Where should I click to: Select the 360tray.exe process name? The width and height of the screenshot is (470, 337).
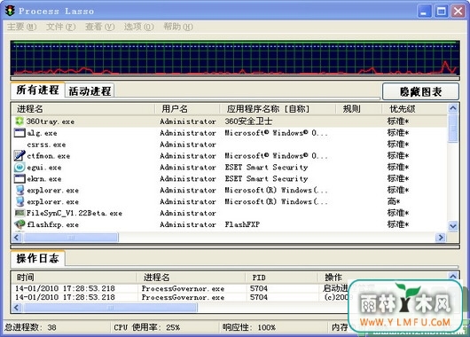coord(51,121)
